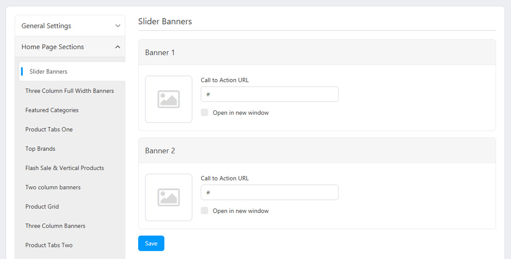Viewport: 511px width, 259px height.
Task: Navigate to Two column banners
Action: [53, 188]
